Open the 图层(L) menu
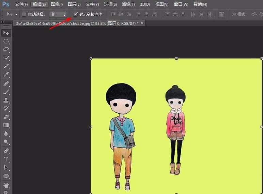This screenshot has height=194, width=263. [74, 4]
